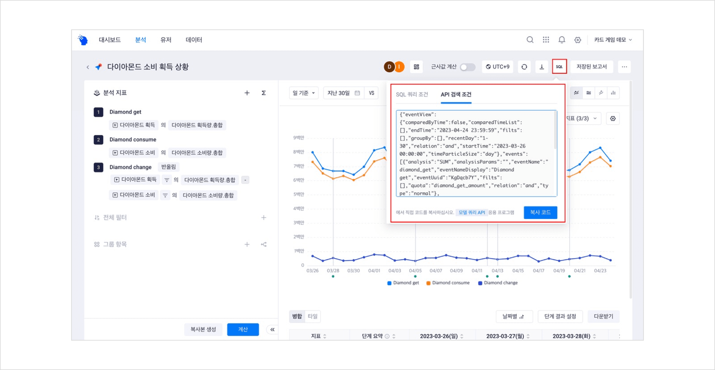Open the 일 기준 granularity dropdown

coord(303,93)
